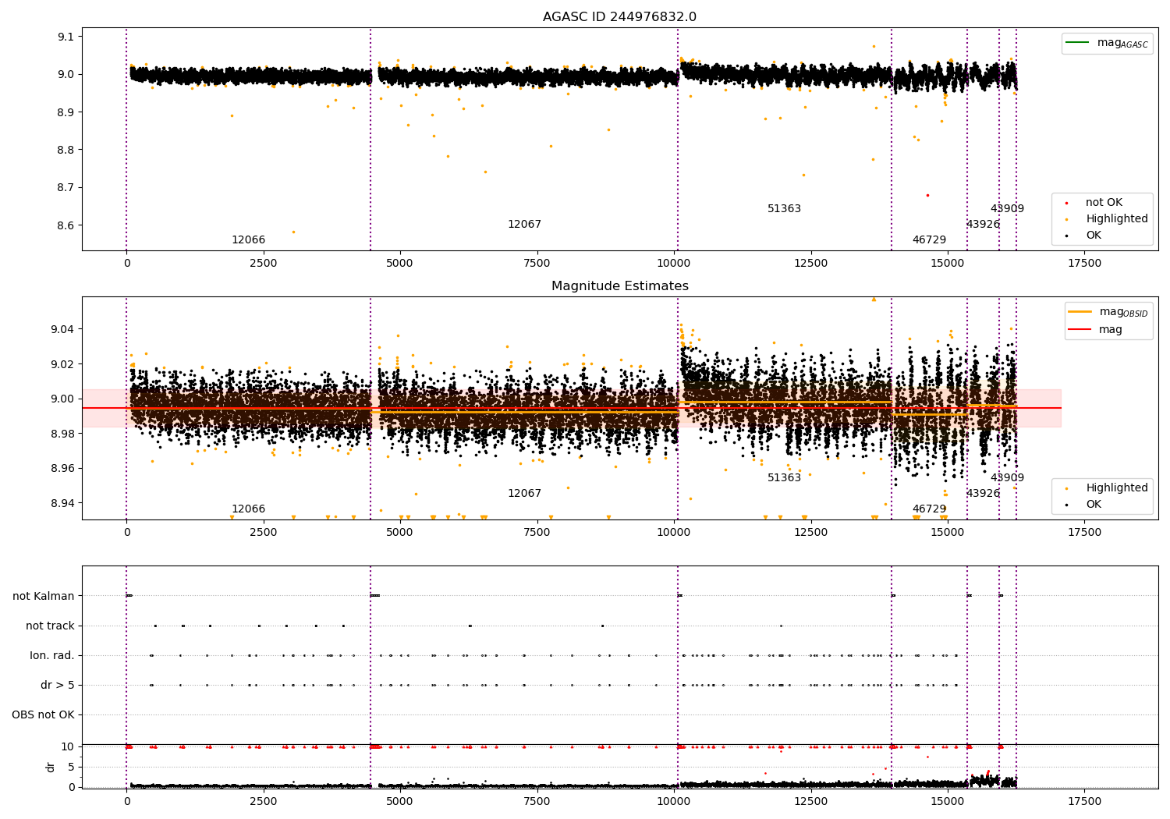Image resolution: width=1170 pixels, height=819 pixels.
Task: Click obsid label 51363 in the AGASC ID plot
Action: pyautogui.click(x=784, y=209)
